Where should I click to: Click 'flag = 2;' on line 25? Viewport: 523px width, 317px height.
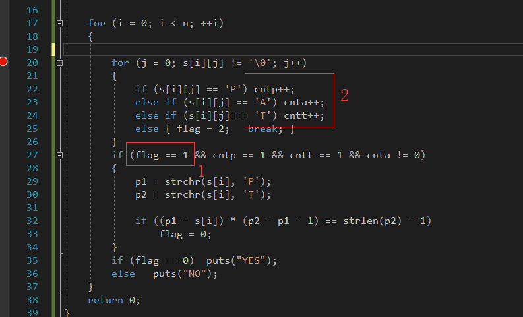(202, 129)
